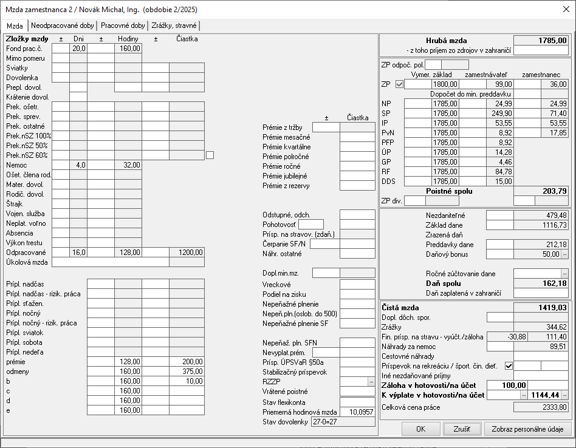Click the Prémie mesačné amount field
This screenshot has height=448, width=576.
357,137
